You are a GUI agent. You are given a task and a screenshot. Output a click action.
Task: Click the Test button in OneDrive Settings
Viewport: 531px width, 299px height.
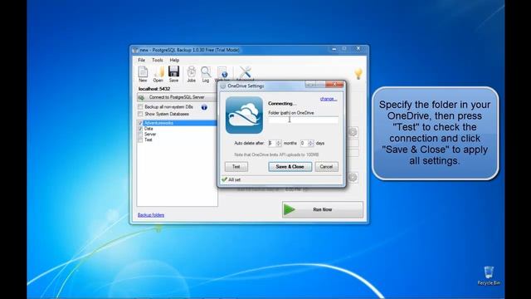tap(236, 166)
